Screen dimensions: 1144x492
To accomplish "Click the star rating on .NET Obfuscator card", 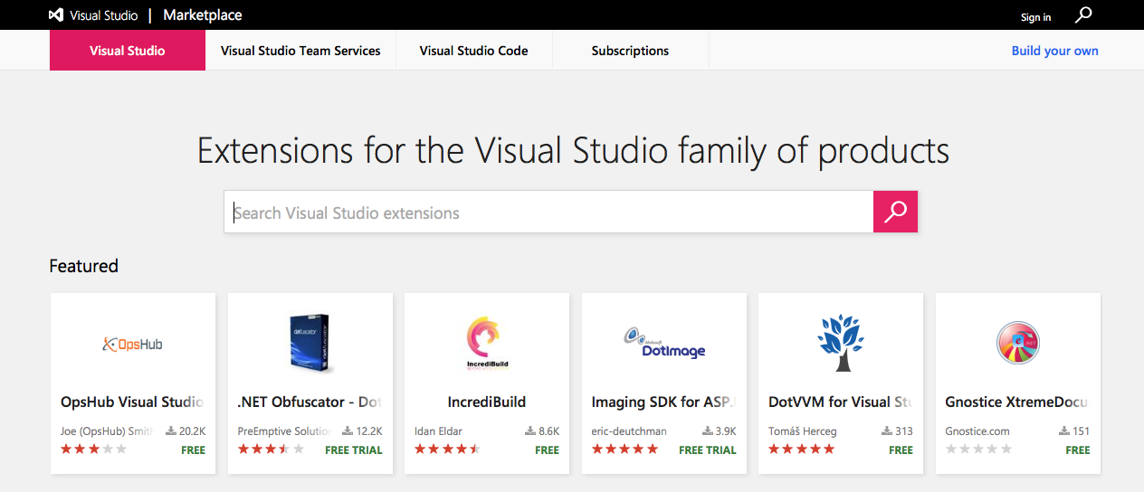I will coord(271,449).
